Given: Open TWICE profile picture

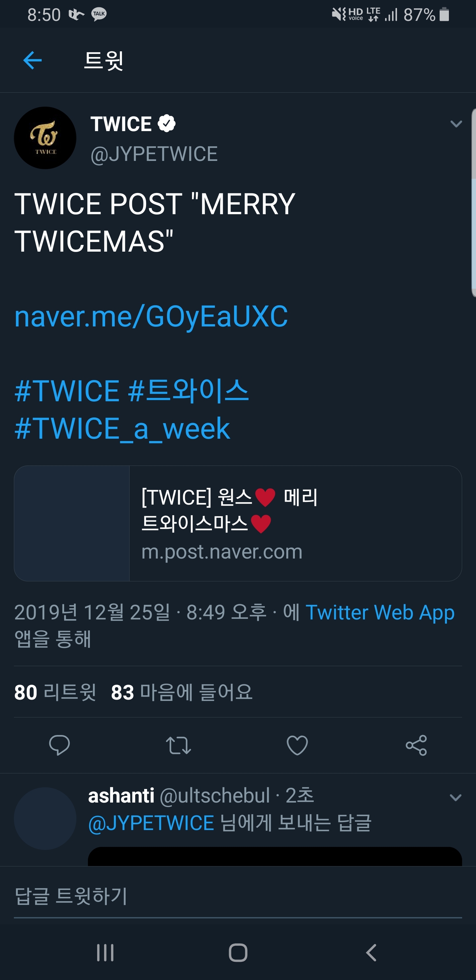Looking at the screenshot, I should (x=45, y=138).
